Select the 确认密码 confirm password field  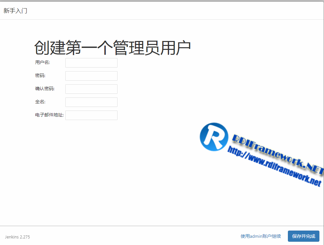pos(91,89)
